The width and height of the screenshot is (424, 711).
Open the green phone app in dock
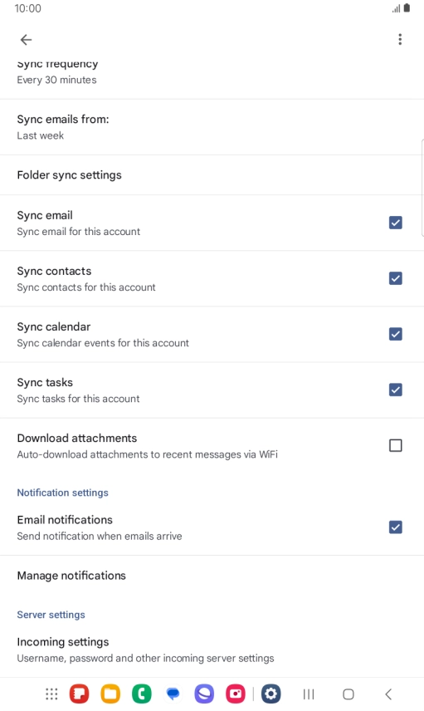point(142,694)
